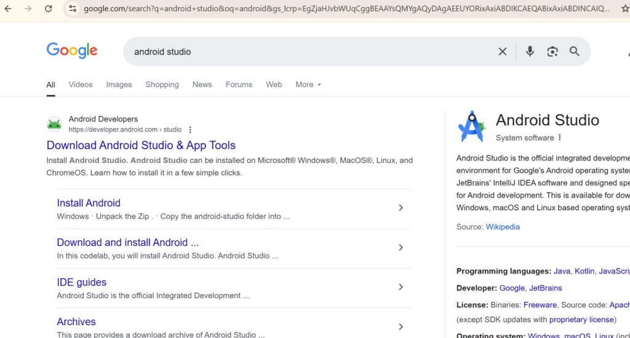Open the proprietary license link
The height and width of the screenshot is (338, 630).
(x=581, y=320)
